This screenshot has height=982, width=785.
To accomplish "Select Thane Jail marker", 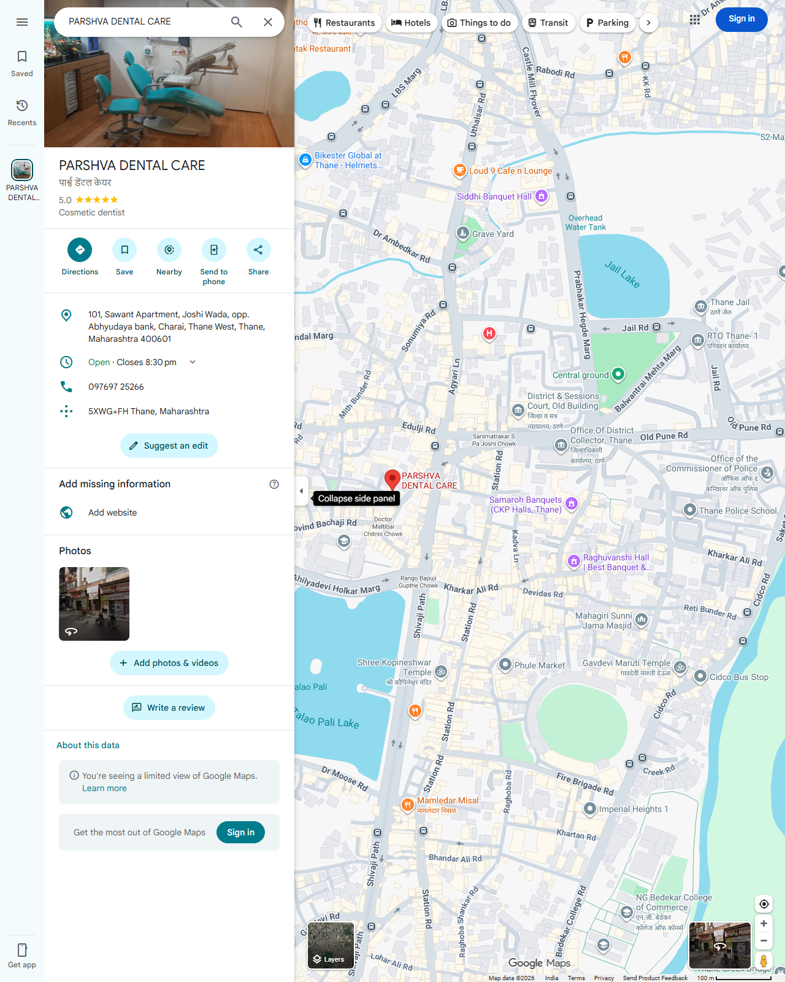I will (700, 306).
